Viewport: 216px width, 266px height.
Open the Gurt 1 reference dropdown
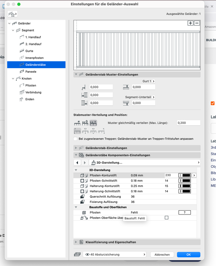click(x=153, y=81)
